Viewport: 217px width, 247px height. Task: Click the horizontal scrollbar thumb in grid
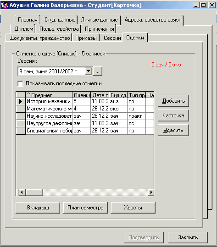click(x=34, y=192)
